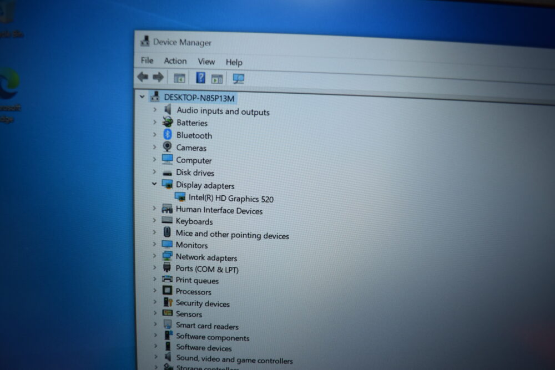Click the Disk drives icon
The image size is (555, 370).
tap(167, 173)
